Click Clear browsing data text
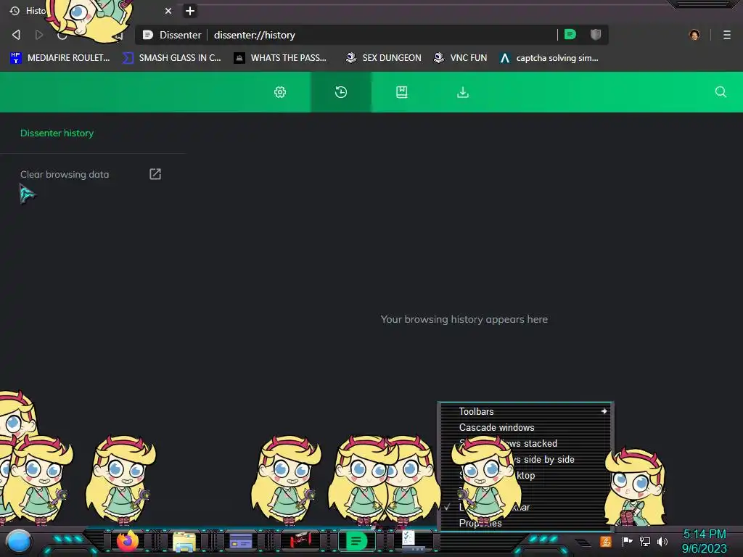 pyautogui.click(x=65, y=174)
